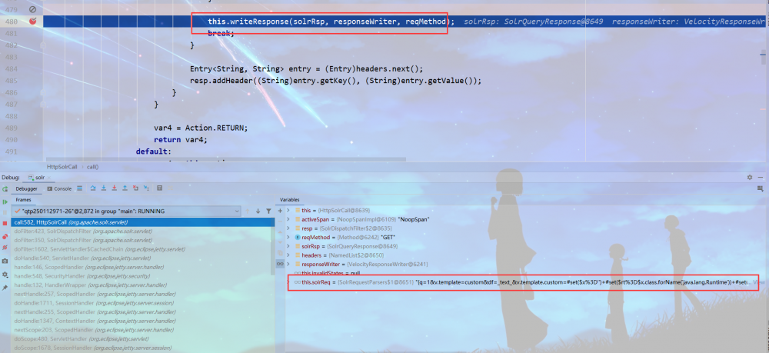Select frame doHandle:540, ServletHandler
The height and width of the screenshot is (353, 769).
point(143,258)
